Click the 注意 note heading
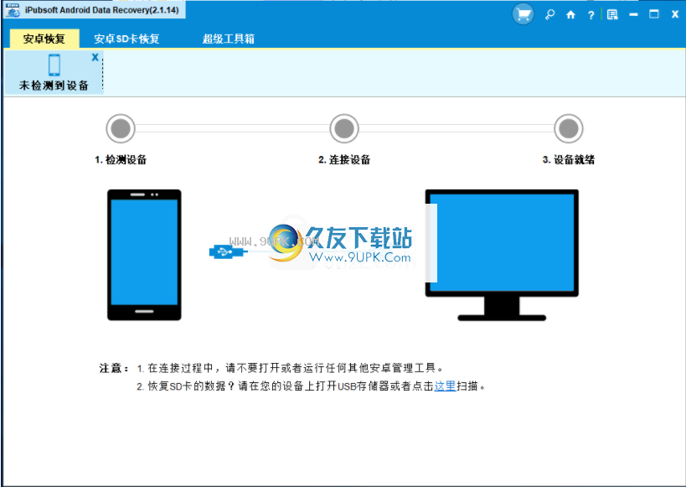The image size is (686, 487). click(114, 368)
